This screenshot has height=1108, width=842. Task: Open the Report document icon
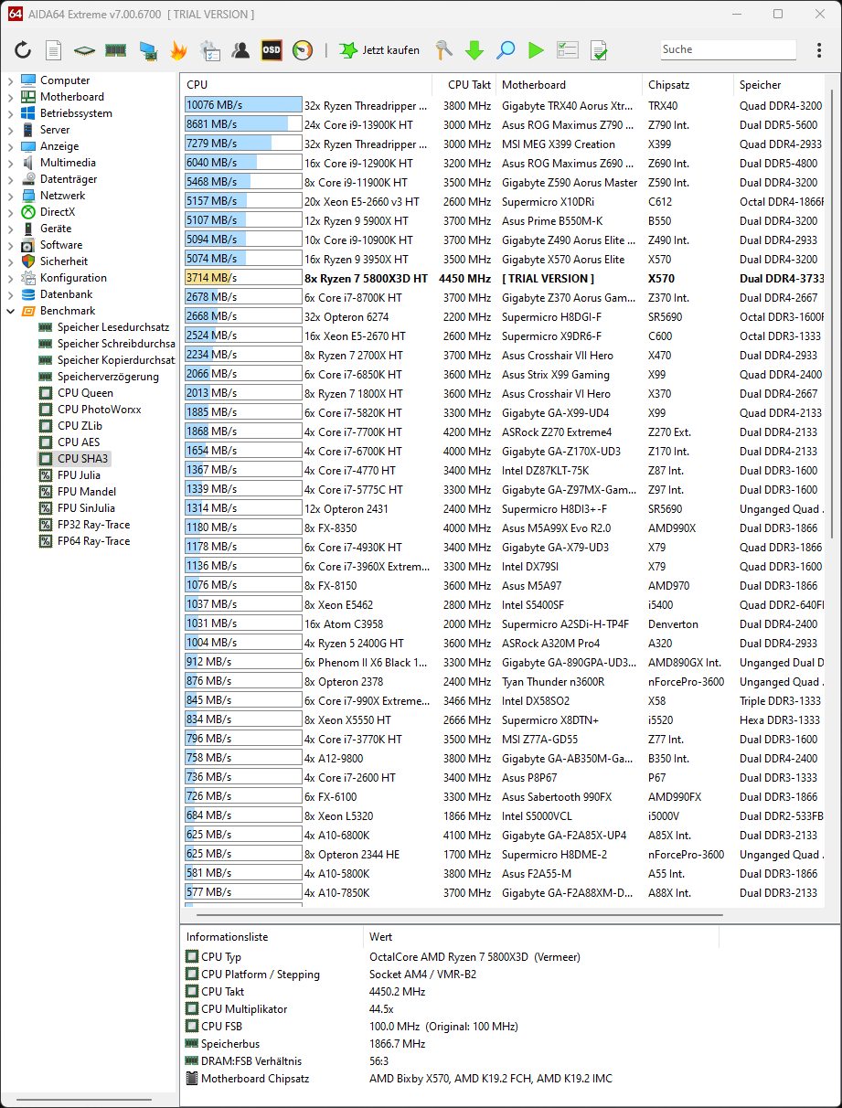pos(54,50)
